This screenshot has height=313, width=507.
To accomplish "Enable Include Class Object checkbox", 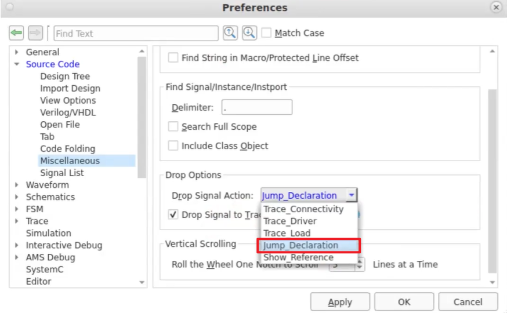I will point(173,146).
